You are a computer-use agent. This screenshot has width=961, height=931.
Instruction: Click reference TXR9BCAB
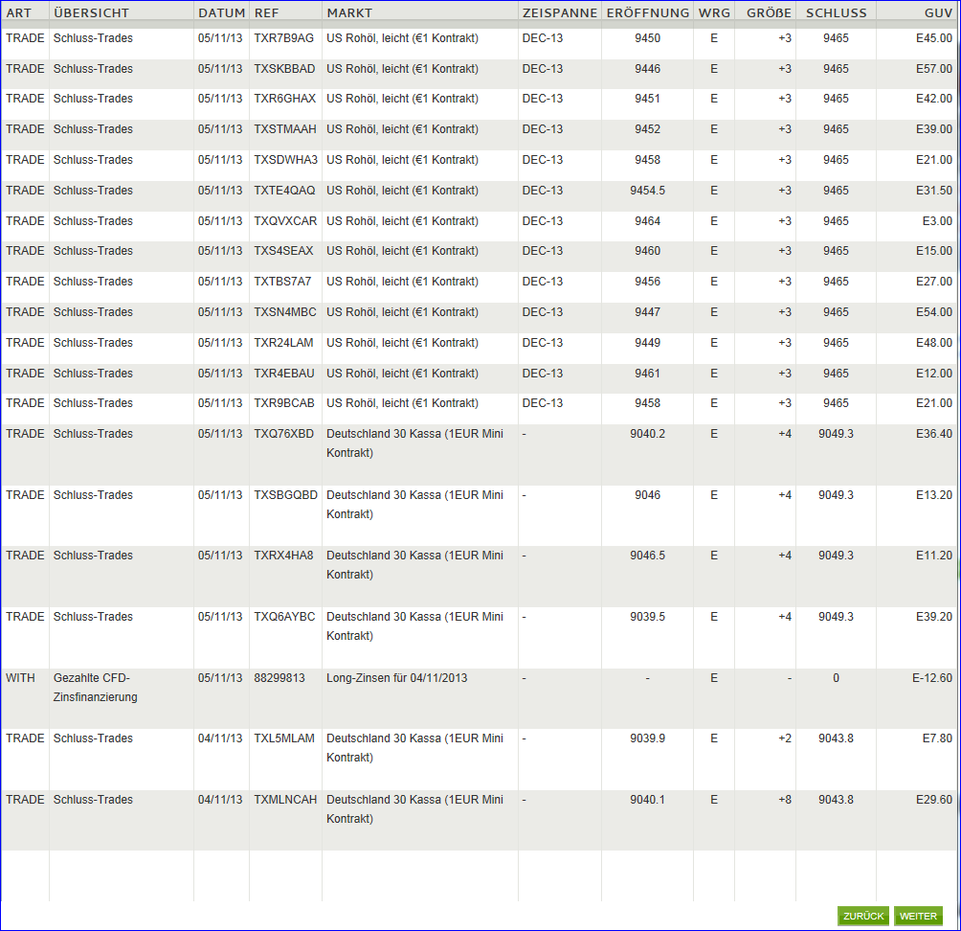coord(284,403)
